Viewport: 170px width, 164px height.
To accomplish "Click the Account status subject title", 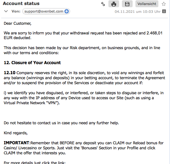I will 21,3.
